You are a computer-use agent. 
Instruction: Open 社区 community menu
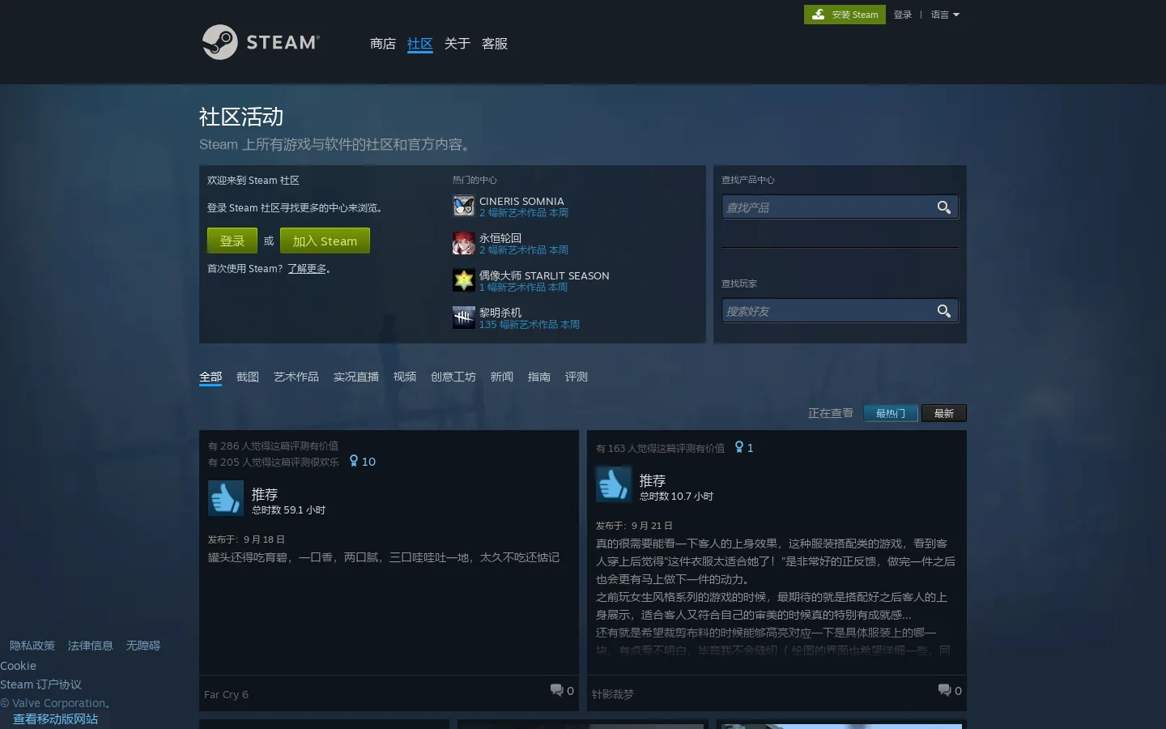419,44
